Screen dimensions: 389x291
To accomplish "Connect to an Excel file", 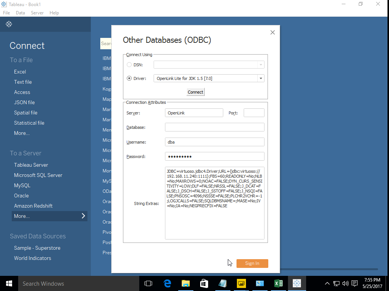I will 20,72.
